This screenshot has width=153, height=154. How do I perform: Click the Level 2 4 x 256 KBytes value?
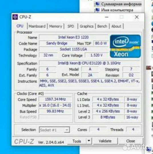pos(108,111)
